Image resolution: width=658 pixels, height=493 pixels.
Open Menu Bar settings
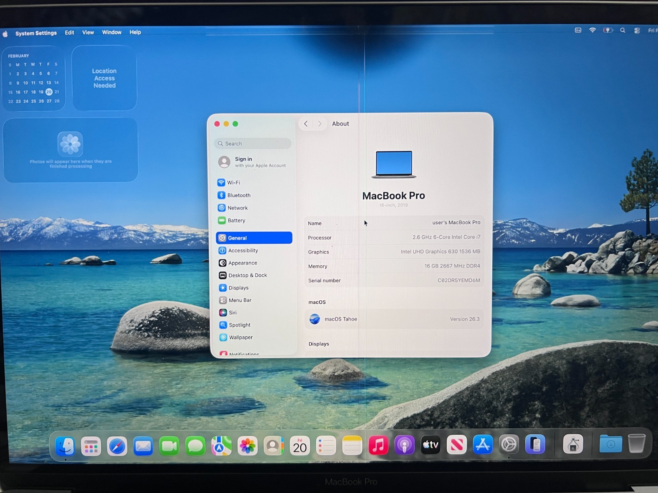pyautogui.click(x=254, y=300)
